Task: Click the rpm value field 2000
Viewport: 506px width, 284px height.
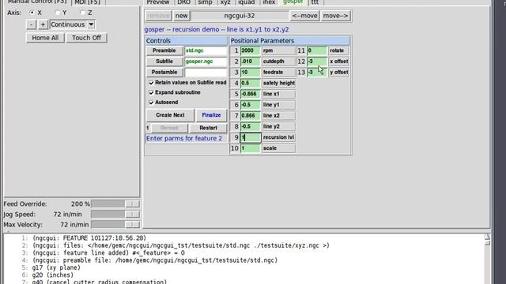Action: click(x=251, y=50)
